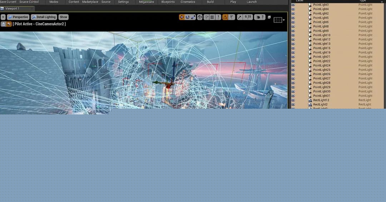Screen dimensions: 386x202
Task: Select the rotate transform tool
Action: pos(187,17)
